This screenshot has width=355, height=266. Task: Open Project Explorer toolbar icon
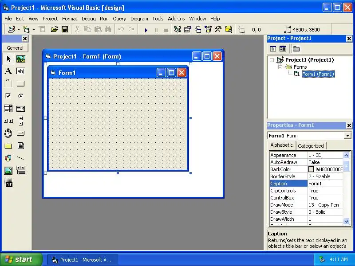177,29
